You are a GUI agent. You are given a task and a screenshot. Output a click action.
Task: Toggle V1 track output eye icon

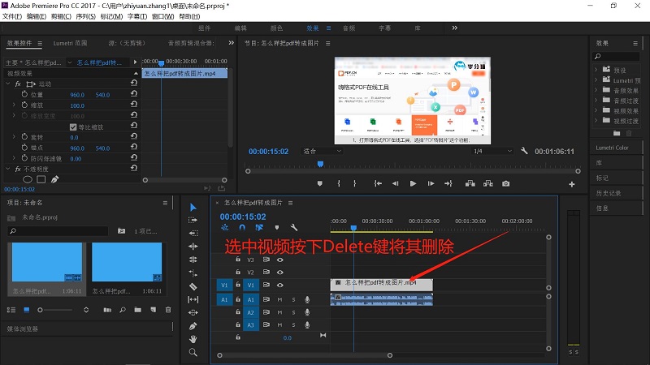[x=280, y=285]
